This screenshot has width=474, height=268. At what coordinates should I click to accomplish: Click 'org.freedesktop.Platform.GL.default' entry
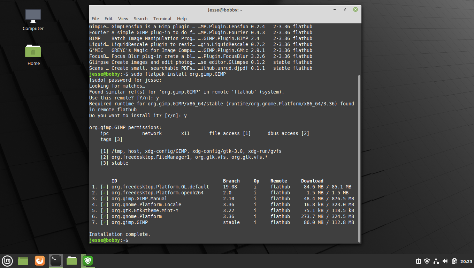(160, 187)
